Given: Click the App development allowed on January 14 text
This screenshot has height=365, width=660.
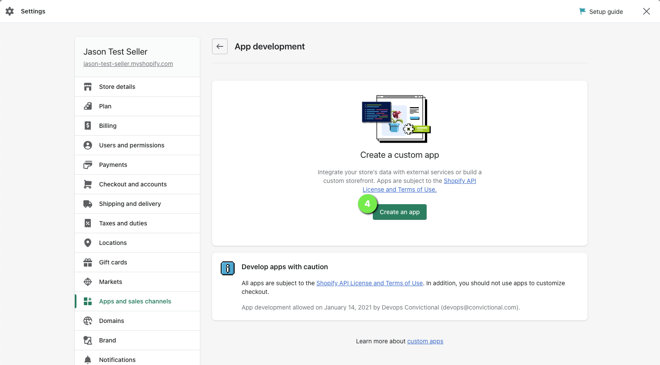Looking at the screenshot, I should [x=381, y=307].
